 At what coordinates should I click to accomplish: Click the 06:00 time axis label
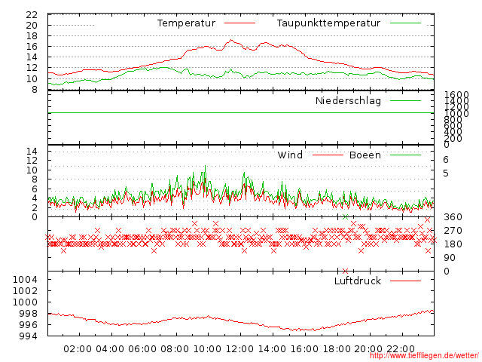coord(142,349)
